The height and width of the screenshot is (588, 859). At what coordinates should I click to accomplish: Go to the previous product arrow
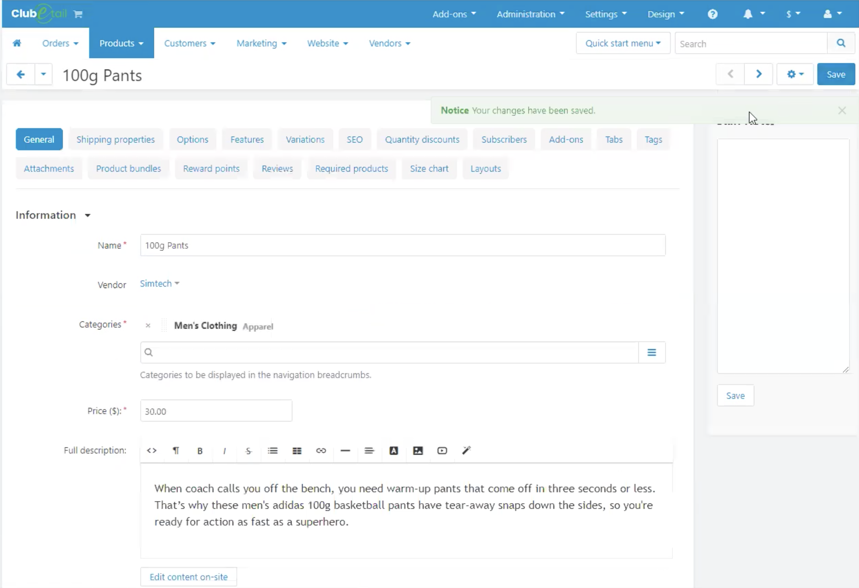coord(730,74)
